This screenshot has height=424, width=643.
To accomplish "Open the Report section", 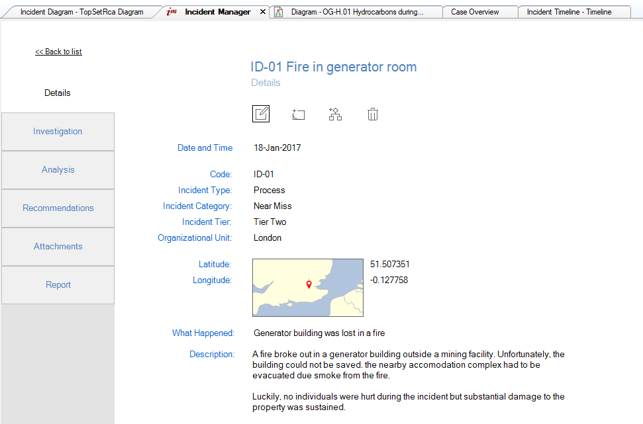I will pyautogui.click(x=58, y=285).
